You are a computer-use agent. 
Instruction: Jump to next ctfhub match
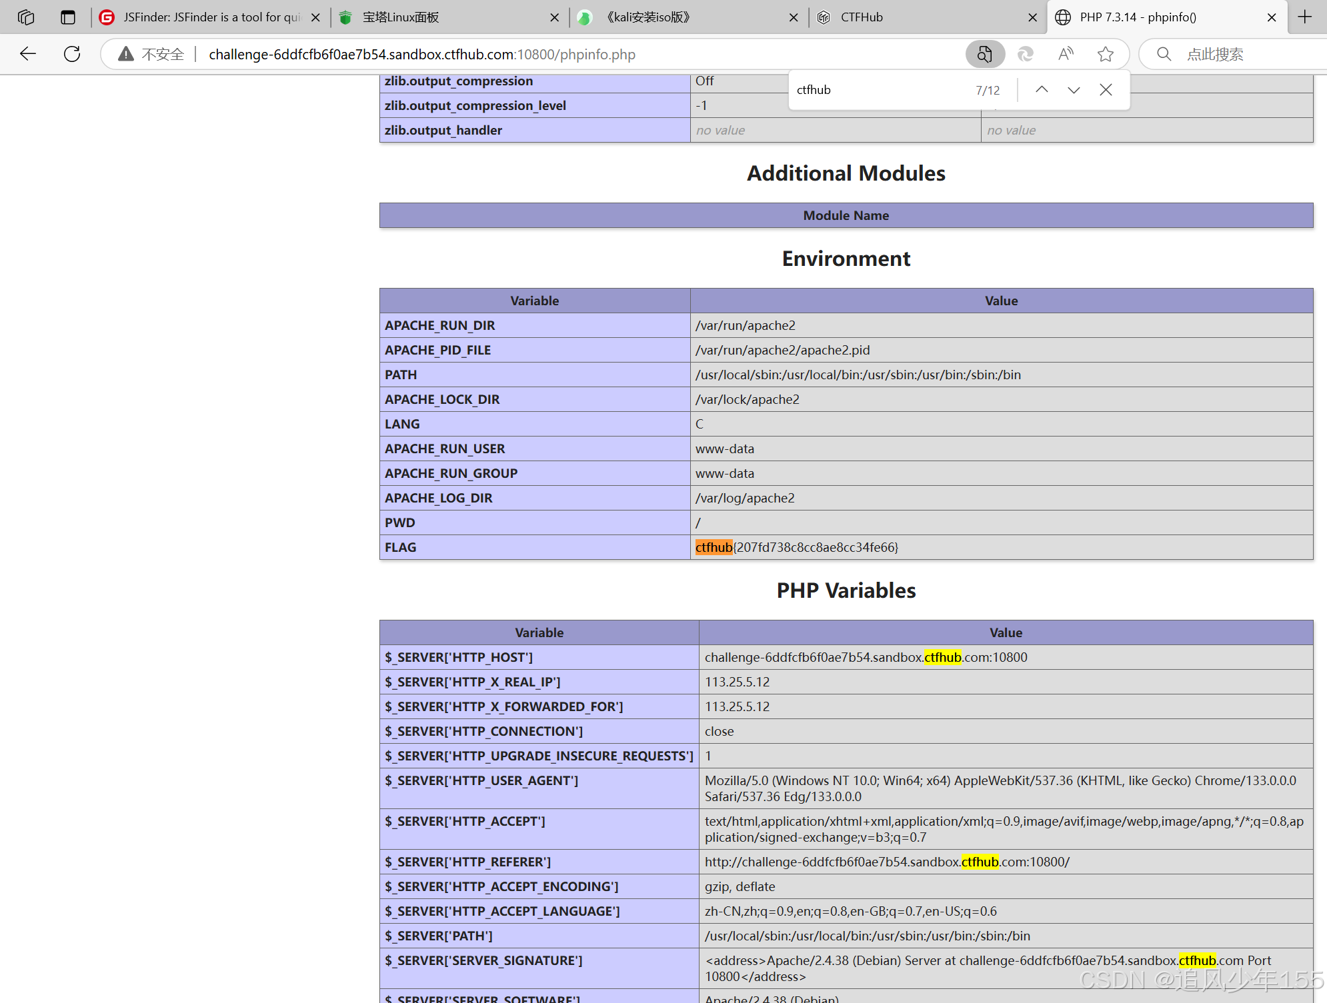(x=1073, y=89)
